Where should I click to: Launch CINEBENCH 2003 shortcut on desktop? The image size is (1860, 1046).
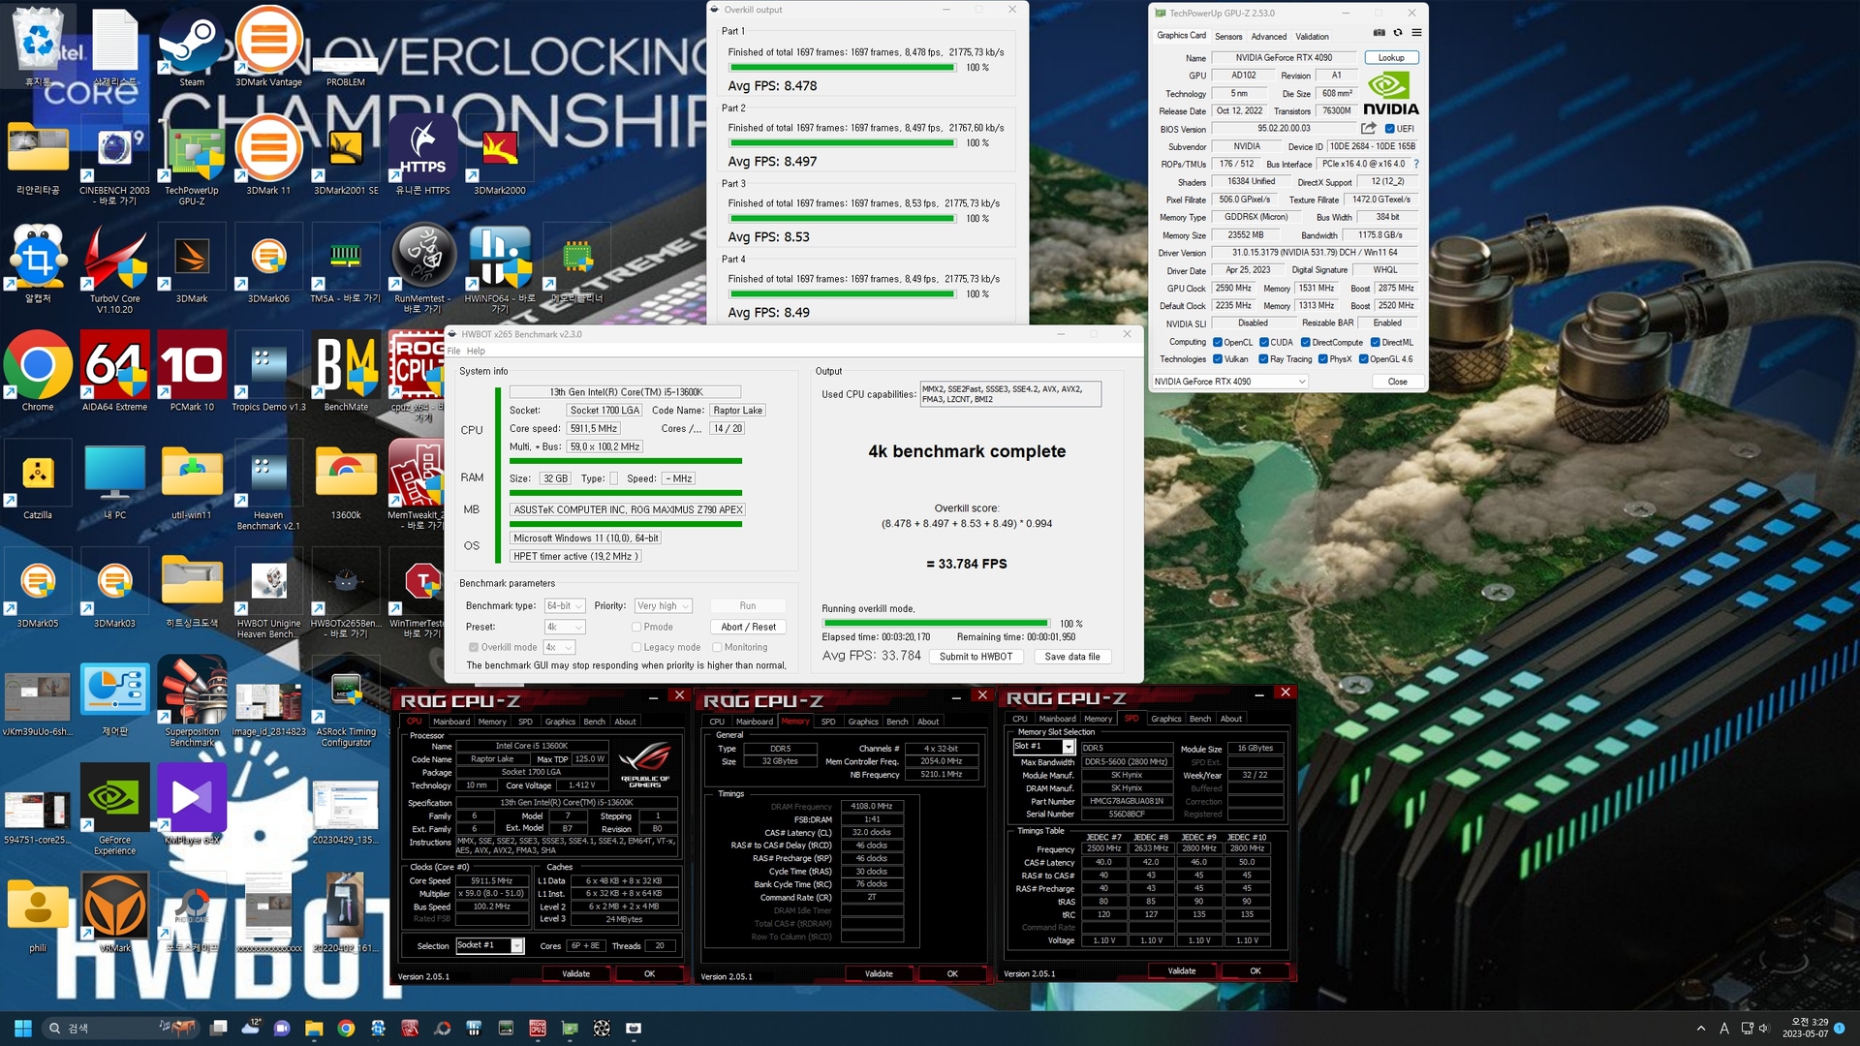pos(114,161)
